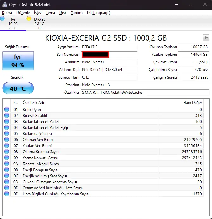Click the Özellikler field with S.M.A.R.T., TRIM
212x219 pixels.
point(145,93)
